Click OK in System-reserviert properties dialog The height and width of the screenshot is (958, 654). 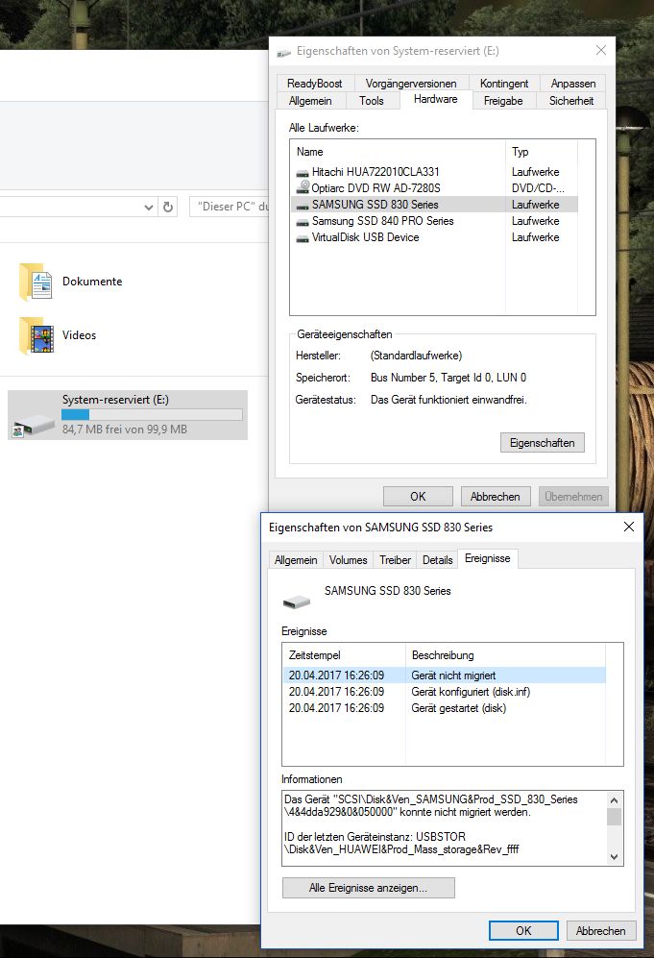418,497
